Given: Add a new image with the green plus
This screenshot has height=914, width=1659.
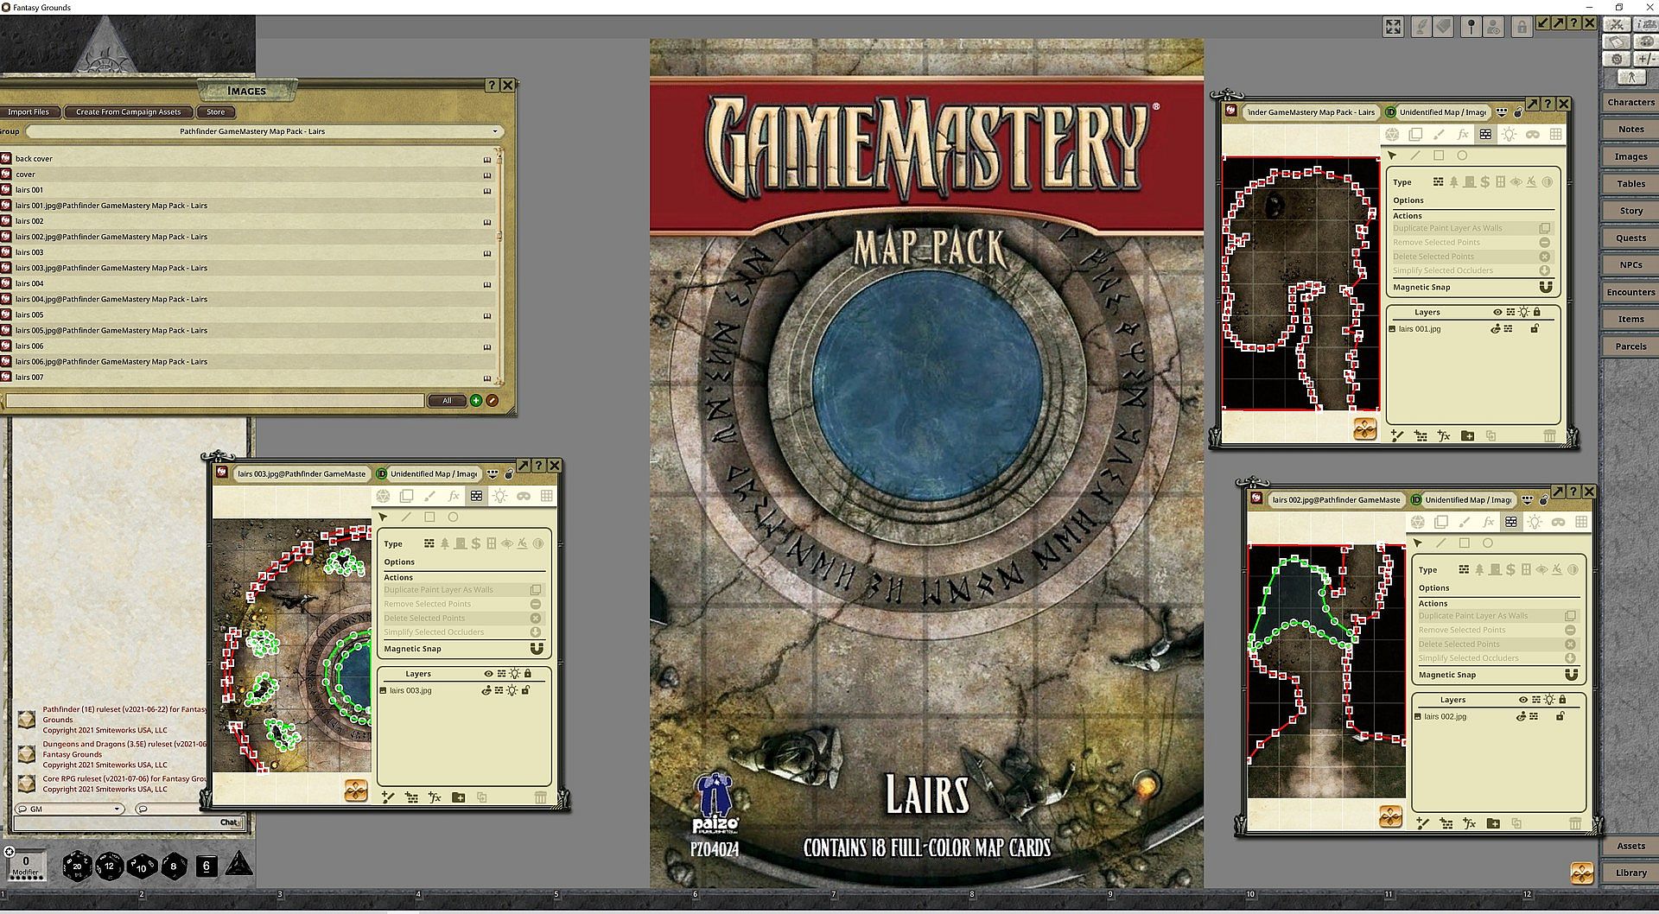Looking at the screenshot, I should coord(476,401).
